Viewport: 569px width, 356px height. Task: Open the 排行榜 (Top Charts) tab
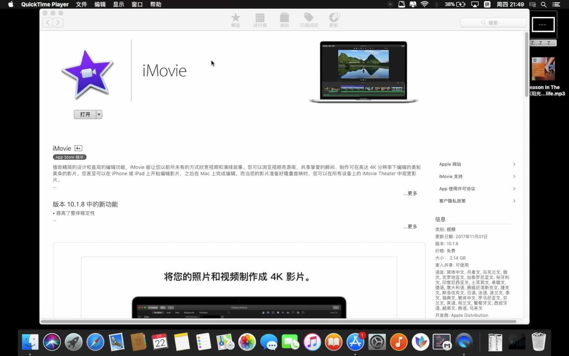[260, 20]
